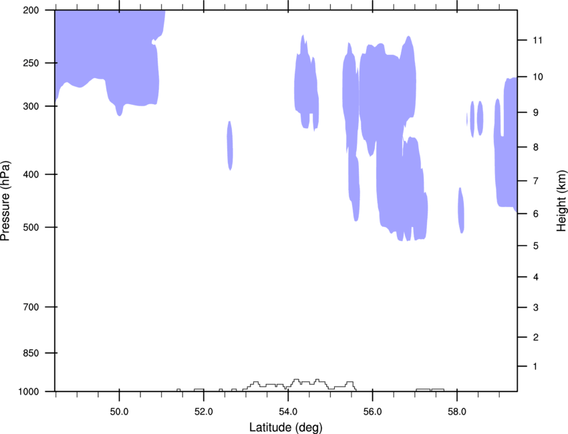Click the 54.0 latitude tick label

tap(288, 412)
